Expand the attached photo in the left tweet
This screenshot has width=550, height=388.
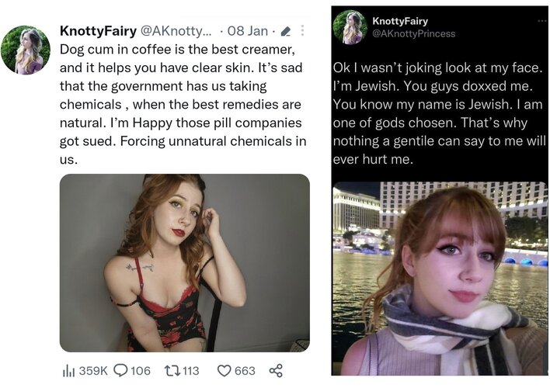(x=185, y=263)
